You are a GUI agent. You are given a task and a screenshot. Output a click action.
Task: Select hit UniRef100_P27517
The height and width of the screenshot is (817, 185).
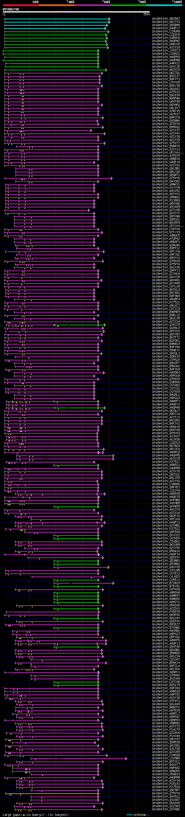(x=166, y=462)
